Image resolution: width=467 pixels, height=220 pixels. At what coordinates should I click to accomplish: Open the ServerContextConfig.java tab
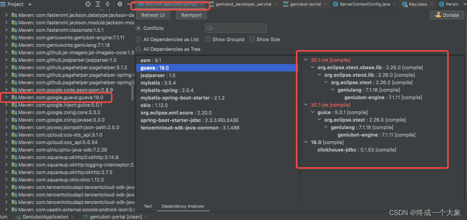pyautogui.click(x=365, y=4)
